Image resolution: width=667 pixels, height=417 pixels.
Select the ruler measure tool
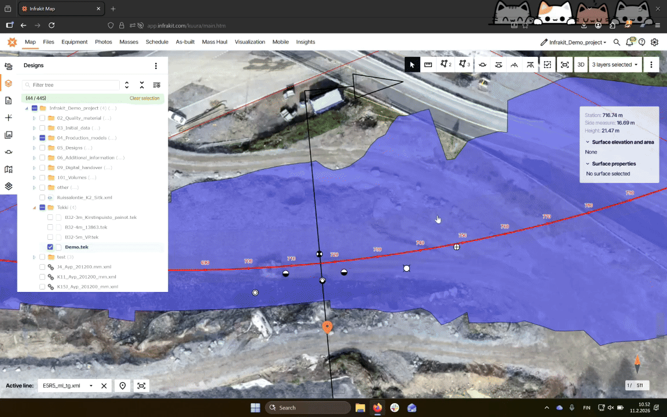point(428,65)
